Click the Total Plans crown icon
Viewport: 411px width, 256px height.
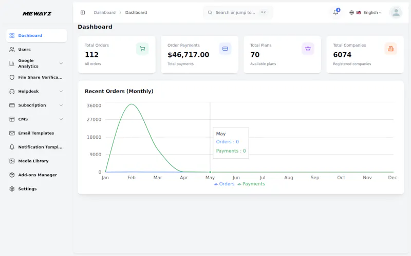pos(308,49)
